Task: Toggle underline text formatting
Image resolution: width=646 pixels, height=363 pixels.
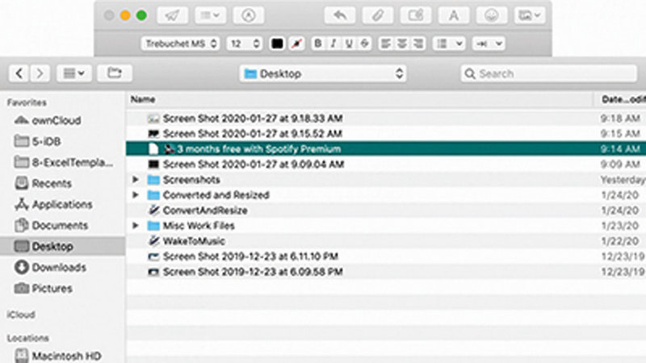Action: [349, 43]
